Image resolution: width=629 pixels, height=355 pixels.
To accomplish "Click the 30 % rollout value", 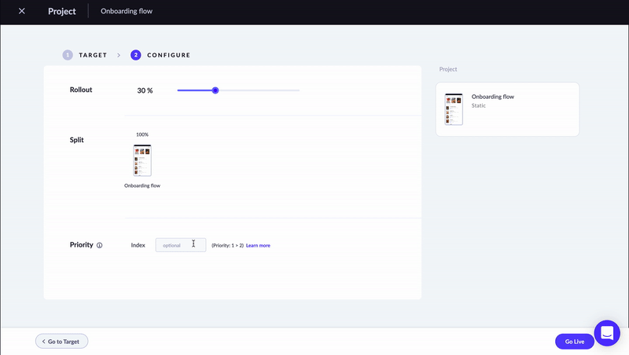I will pos(145,90).
